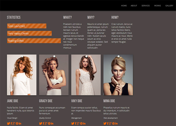The image size is (176, 126).
Task: Click the Web development role label
Action: click(111, 118)
